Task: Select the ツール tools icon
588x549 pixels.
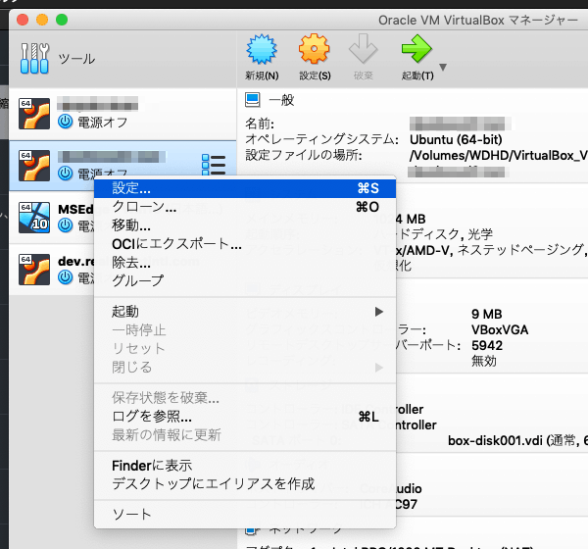Action: [x=34, y=58]
